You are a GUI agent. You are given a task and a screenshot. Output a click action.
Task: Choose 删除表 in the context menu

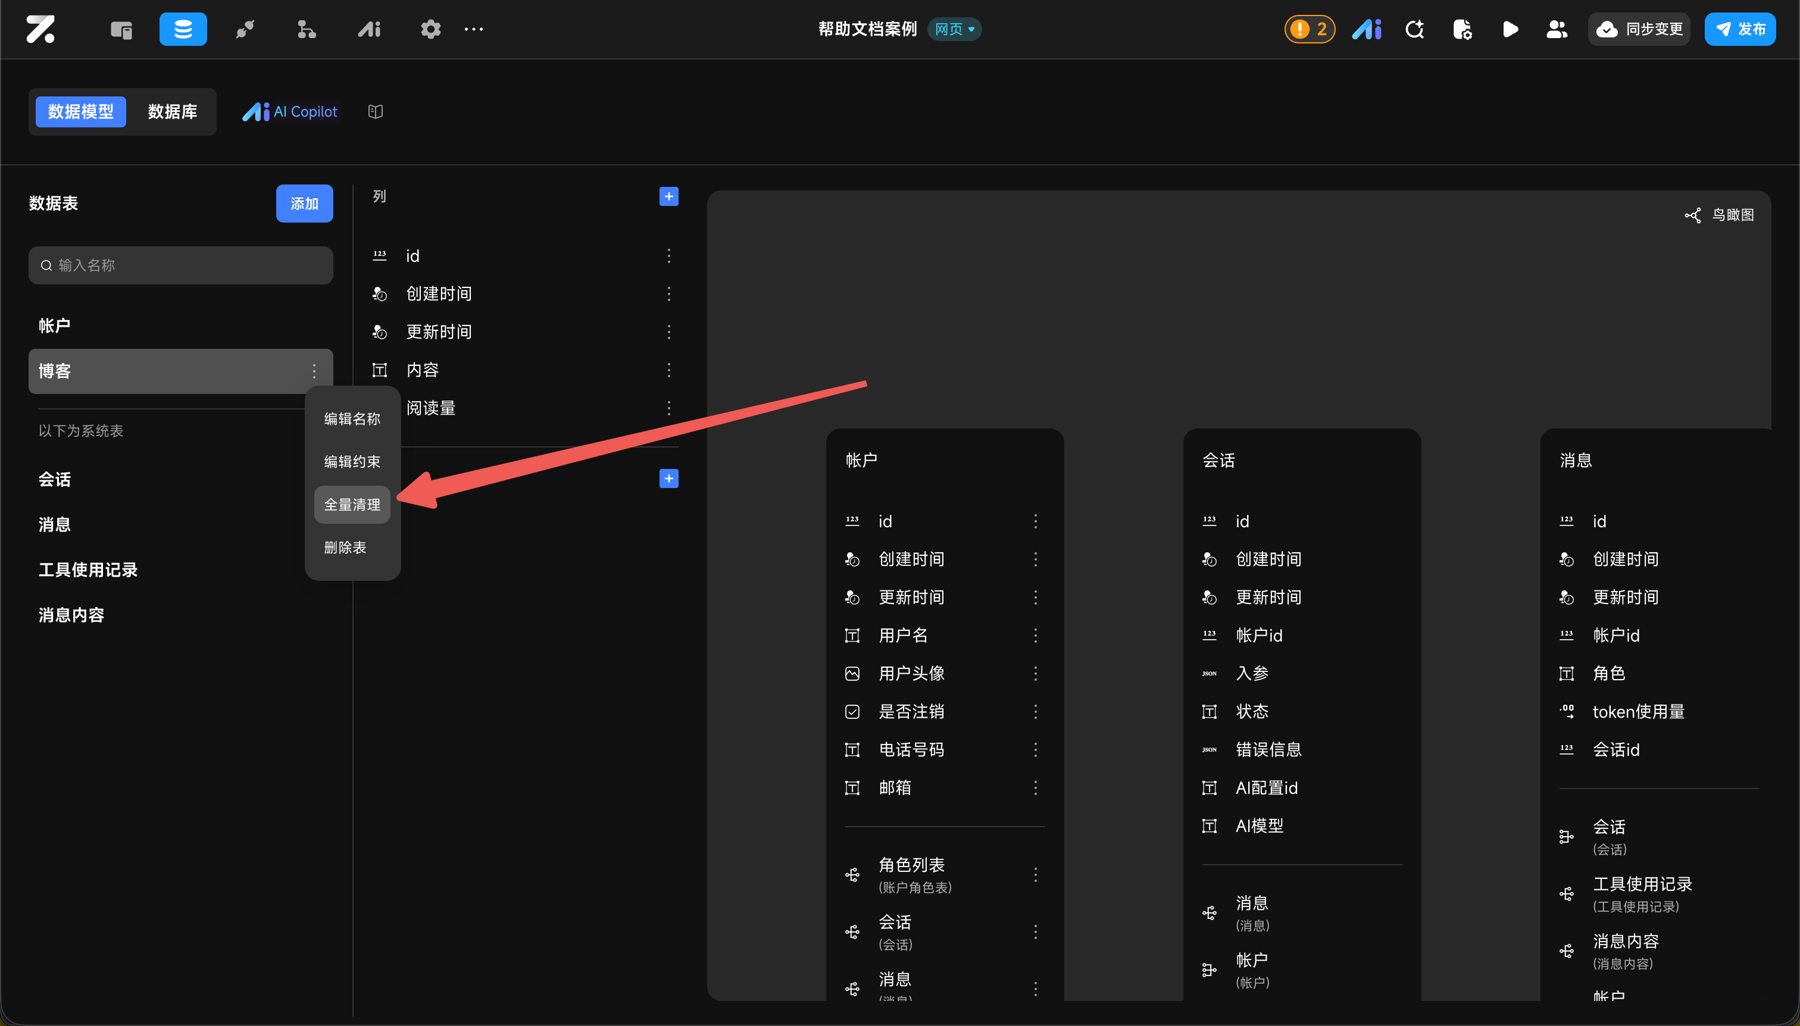click(345, 548)
